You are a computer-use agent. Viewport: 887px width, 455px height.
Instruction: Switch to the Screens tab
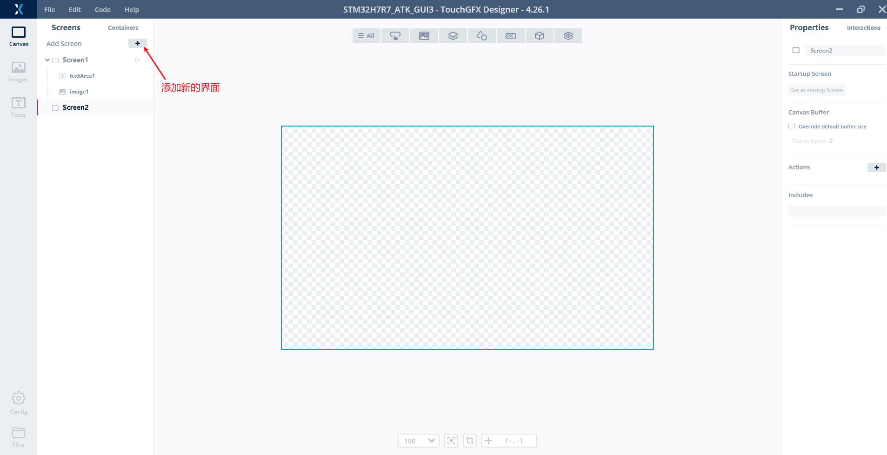(66, 27)
